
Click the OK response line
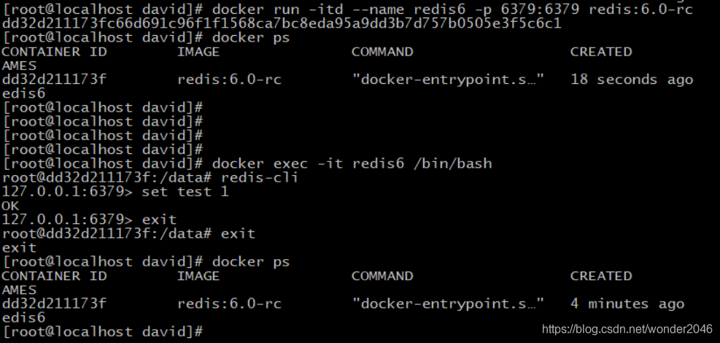[10, 206]
